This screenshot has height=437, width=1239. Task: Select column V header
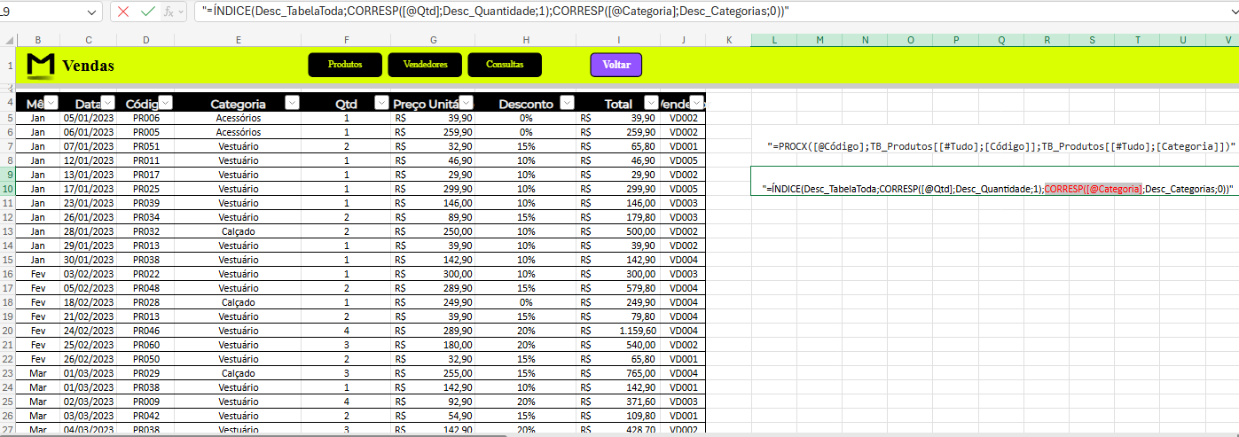[x=1230, y=40]
